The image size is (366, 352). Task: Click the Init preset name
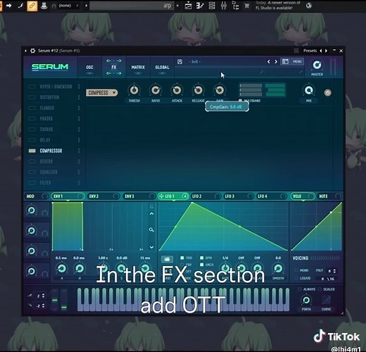pos(194,62)
